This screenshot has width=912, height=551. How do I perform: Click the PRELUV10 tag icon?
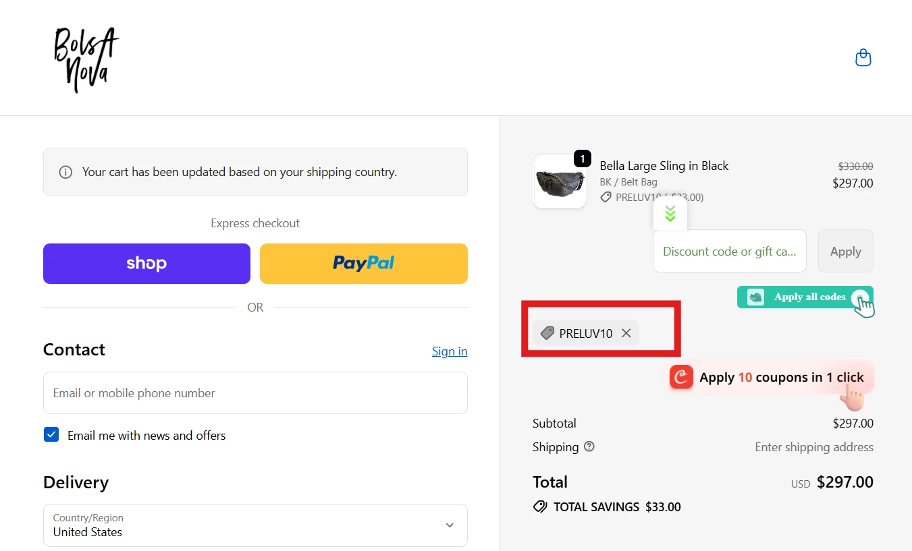pos(547,333)
